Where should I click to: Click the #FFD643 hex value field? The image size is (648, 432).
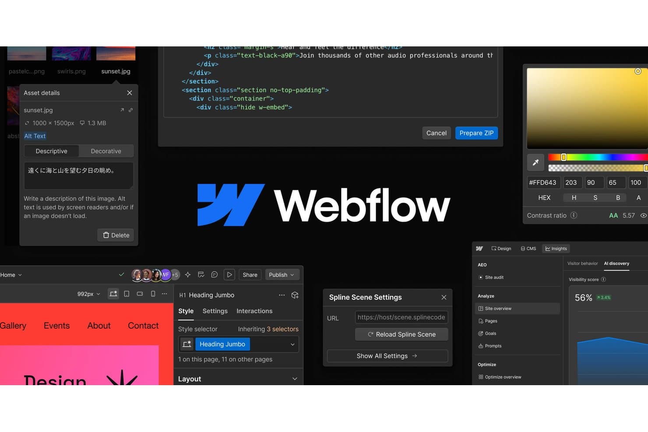click(x=543, y=183)
